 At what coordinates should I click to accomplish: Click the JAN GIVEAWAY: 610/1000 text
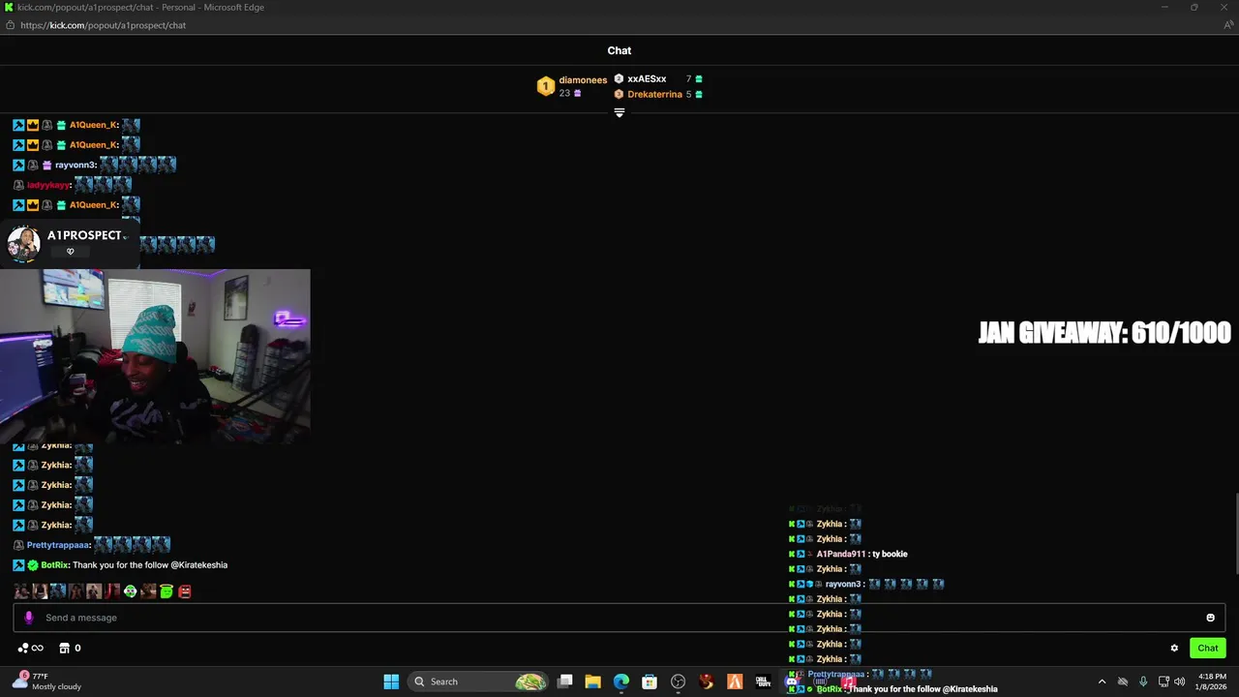pos(1104,334)
